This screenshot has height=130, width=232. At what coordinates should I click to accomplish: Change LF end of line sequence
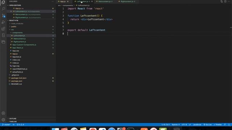tap(190, 125)
